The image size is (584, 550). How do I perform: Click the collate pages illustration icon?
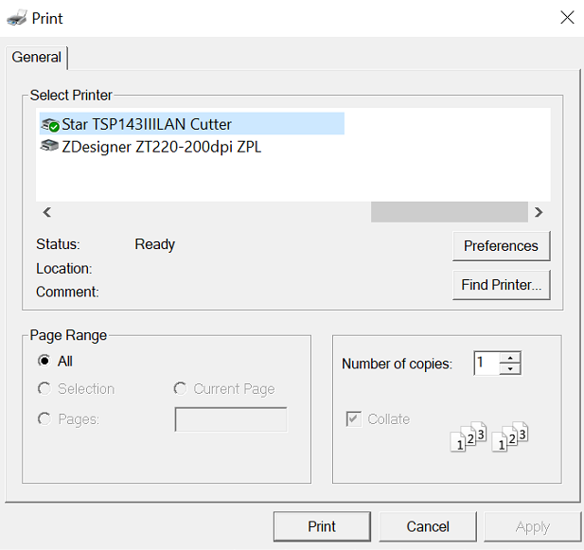488,436
